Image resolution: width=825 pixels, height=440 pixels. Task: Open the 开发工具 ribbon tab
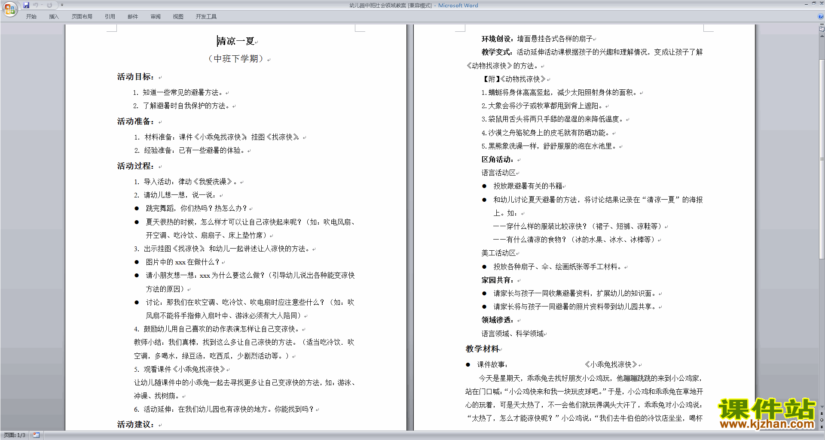pyautogui.click(x=206, y=17)
